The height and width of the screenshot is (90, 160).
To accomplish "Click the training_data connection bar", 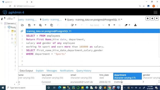I will pyautogui.click(x=93, y=31).
